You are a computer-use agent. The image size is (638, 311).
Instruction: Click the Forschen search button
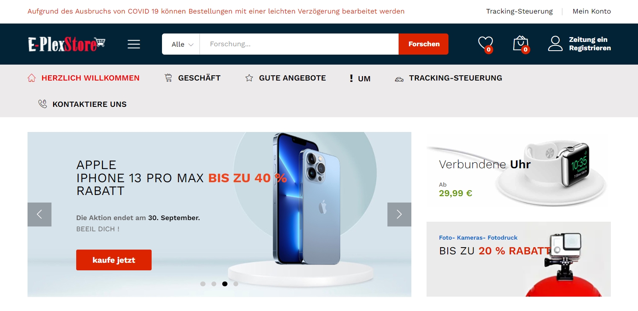(x=423, y=44)
